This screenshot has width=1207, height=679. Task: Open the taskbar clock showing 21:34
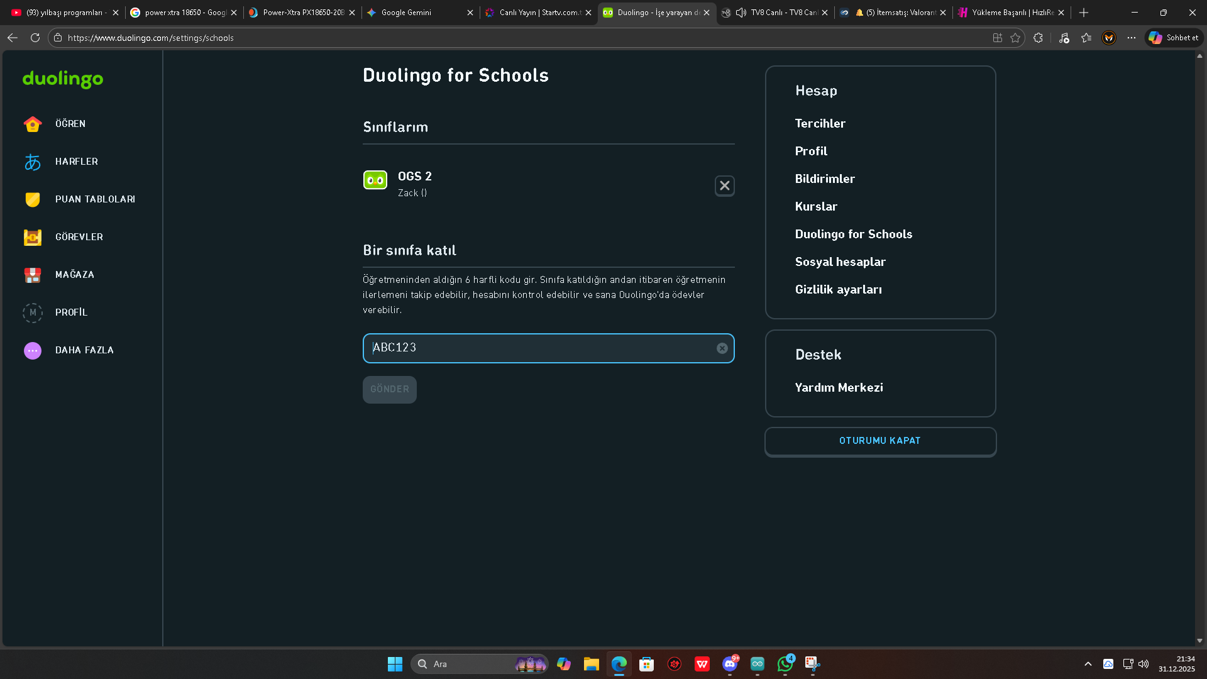[1177, 664]
